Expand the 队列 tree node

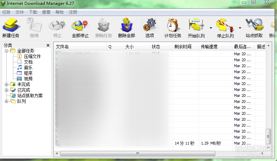7,101
